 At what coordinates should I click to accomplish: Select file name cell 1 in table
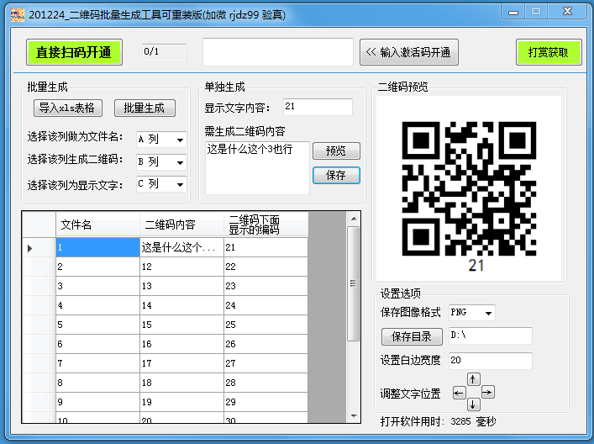[x=97, y=247]
